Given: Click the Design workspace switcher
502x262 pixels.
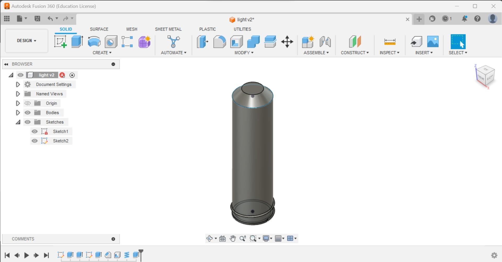Looking at the screenshot, I should [x=26, y=41].
